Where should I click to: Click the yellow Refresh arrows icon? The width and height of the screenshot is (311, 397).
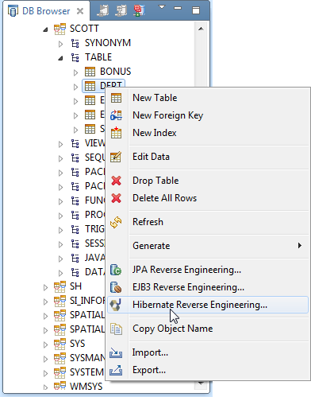tap(116, 222)
